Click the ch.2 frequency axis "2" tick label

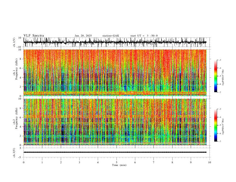[21, 136]
